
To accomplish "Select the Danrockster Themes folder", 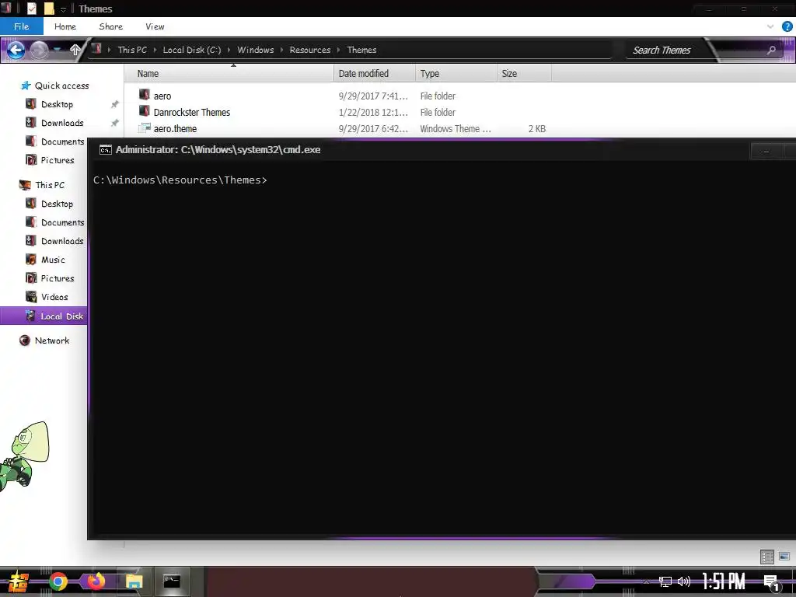I will [192, 112].
